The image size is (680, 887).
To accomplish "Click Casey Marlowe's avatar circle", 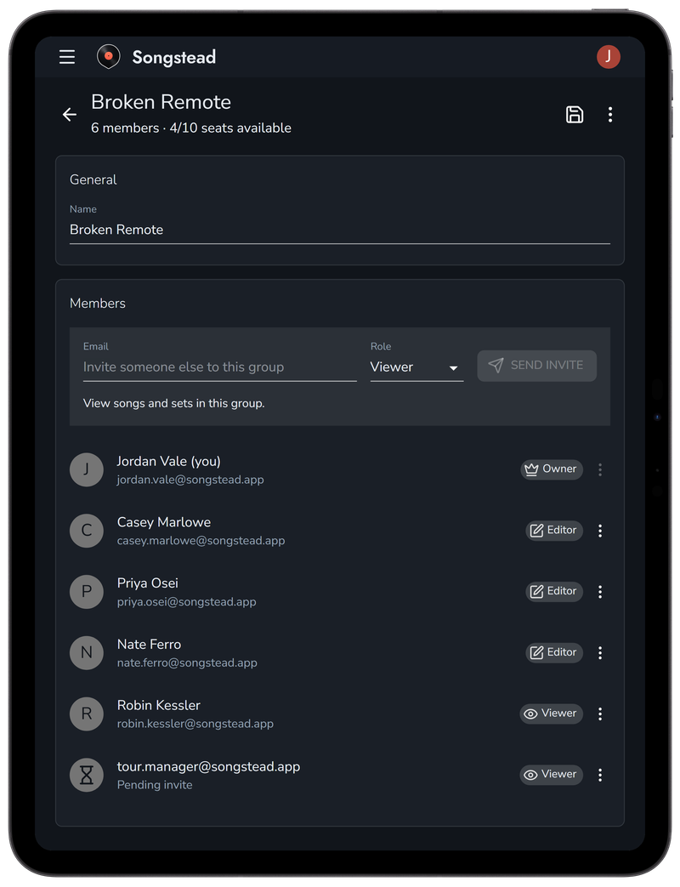I will pyautogui.click(x=87, y=531).
